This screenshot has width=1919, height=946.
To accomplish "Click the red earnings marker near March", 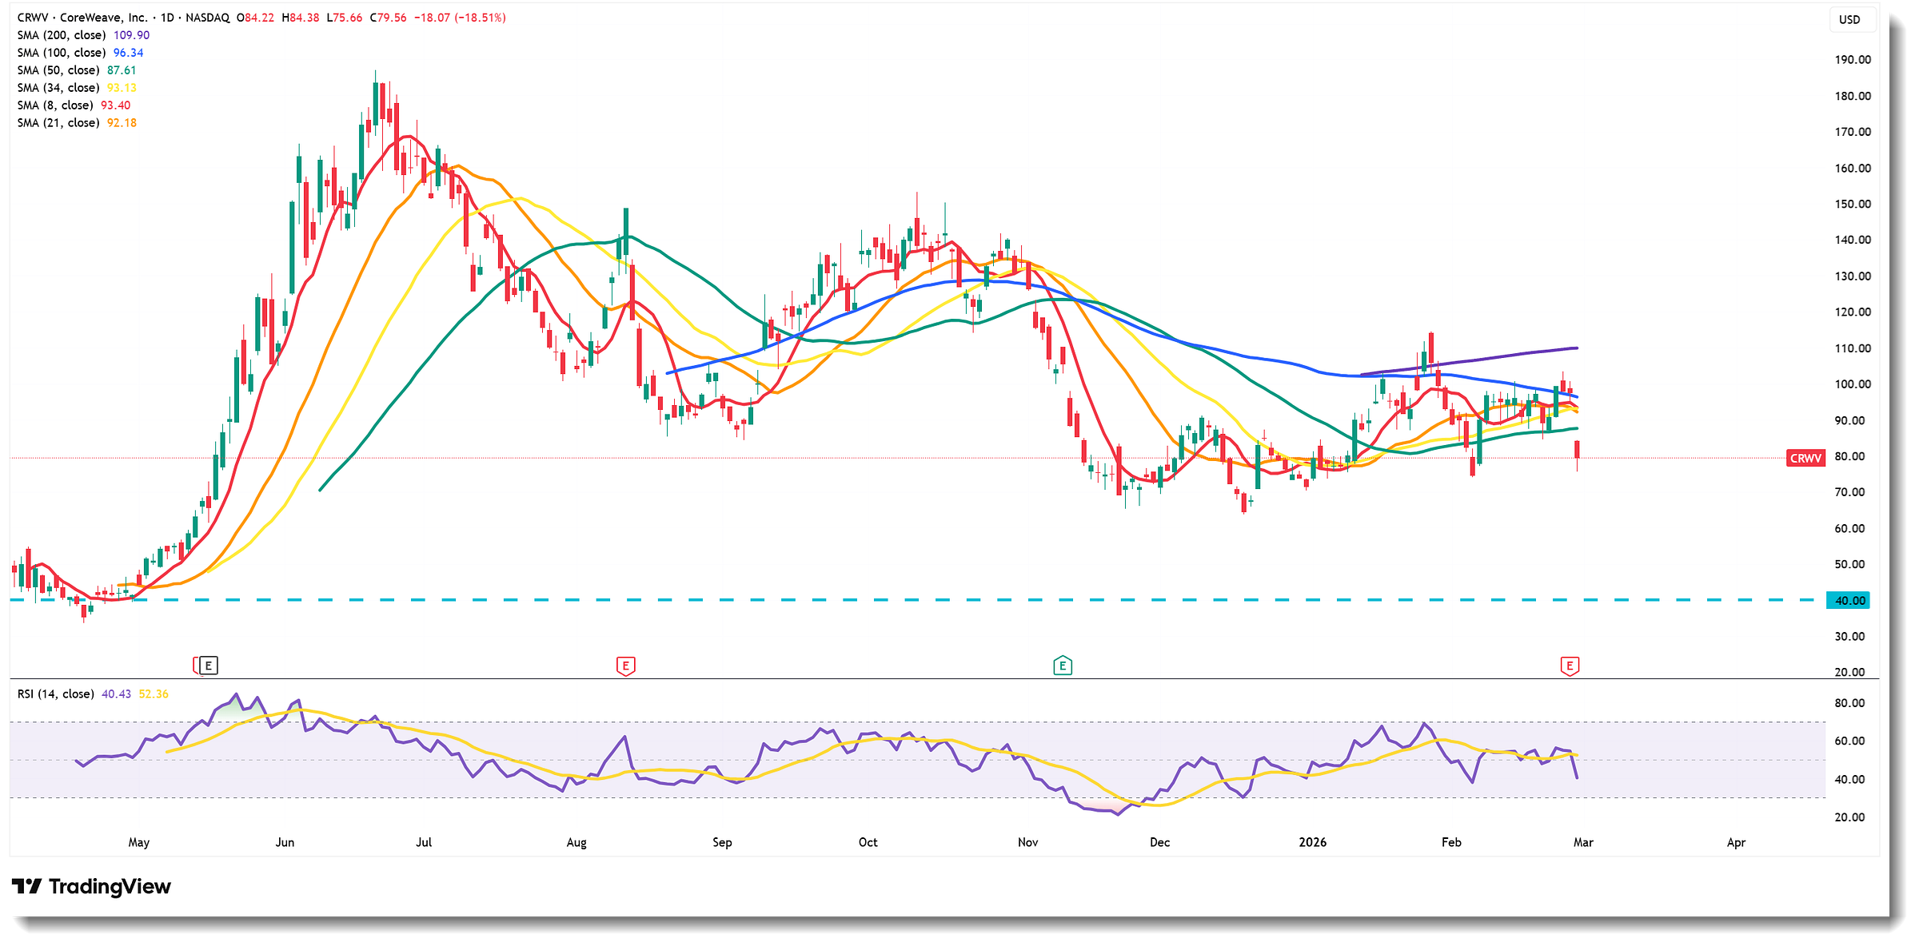I will [1570, 665].
